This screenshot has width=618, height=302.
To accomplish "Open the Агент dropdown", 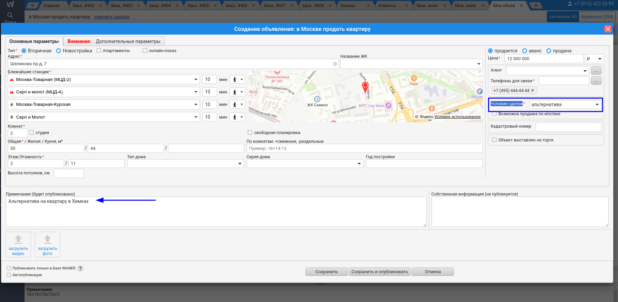I will tap(585, 71).
